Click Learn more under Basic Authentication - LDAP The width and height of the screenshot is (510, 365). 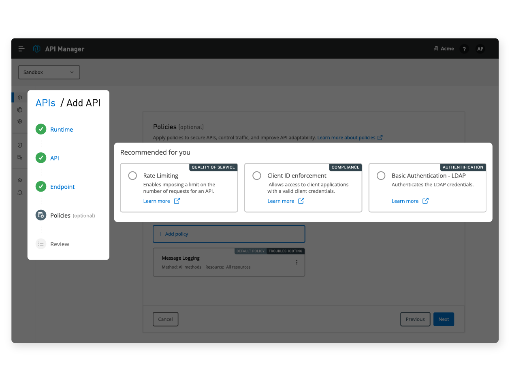405,201
